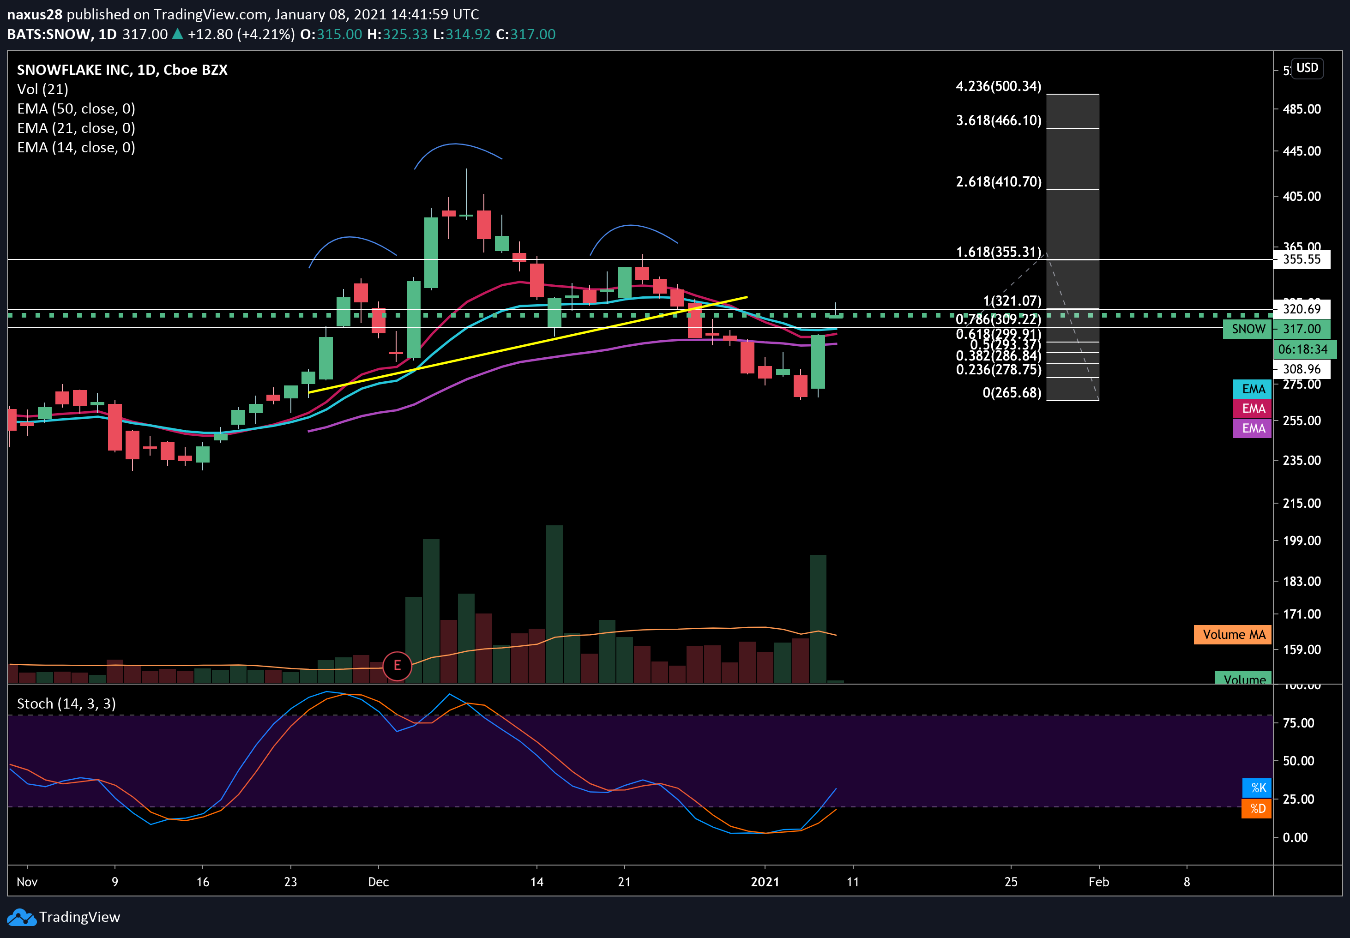Click the Dec label on time axis
This screenshot has width=1350, height=938.
pyautogui.click(x=379, y=882)
